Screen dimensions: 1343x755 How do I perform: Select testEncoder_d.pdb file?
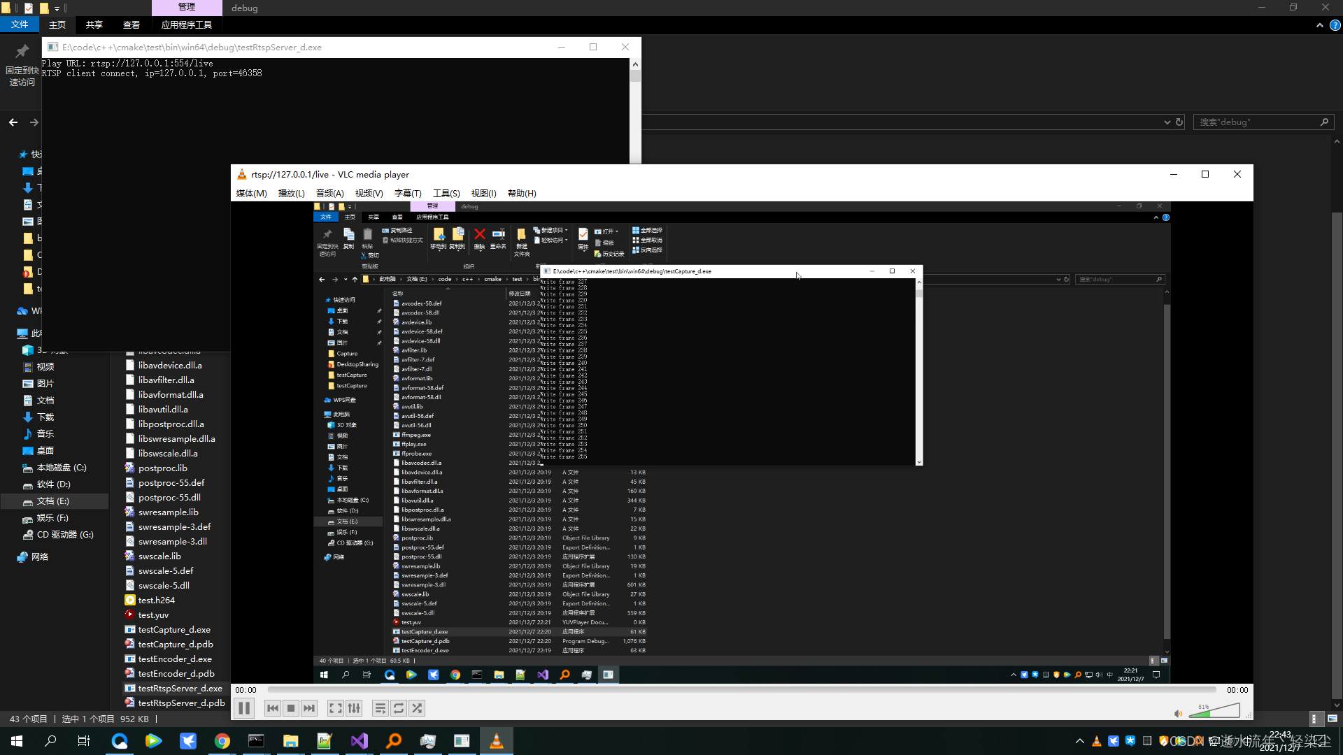click(176, 674)
